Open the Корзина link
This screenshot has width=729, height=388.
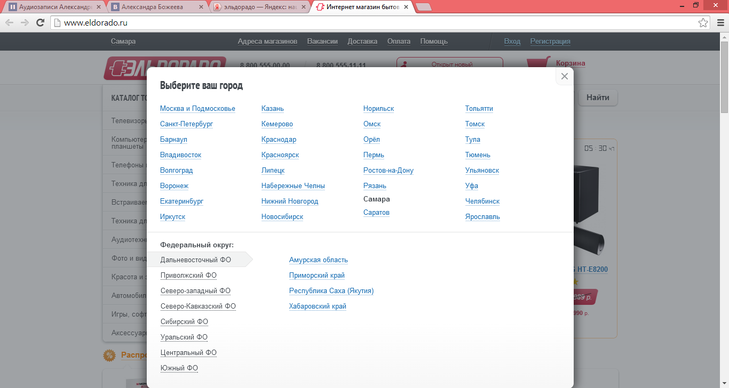click(570, 63)
